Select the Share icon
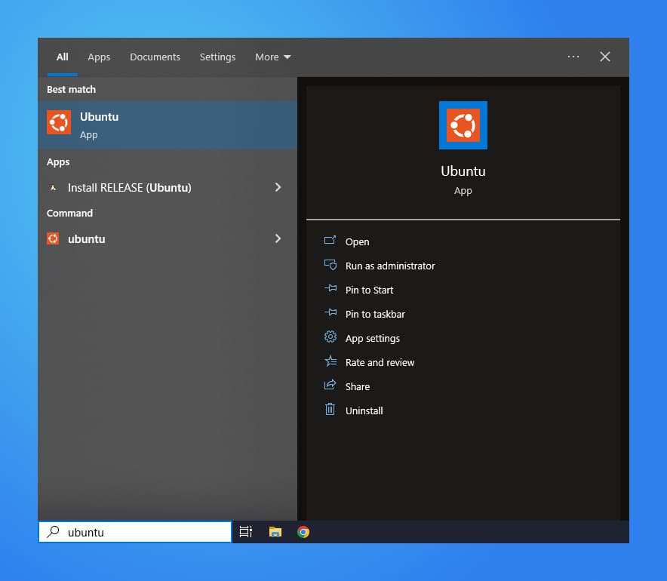The height and width of the screenshot is (581, 667). click(330, 386)
